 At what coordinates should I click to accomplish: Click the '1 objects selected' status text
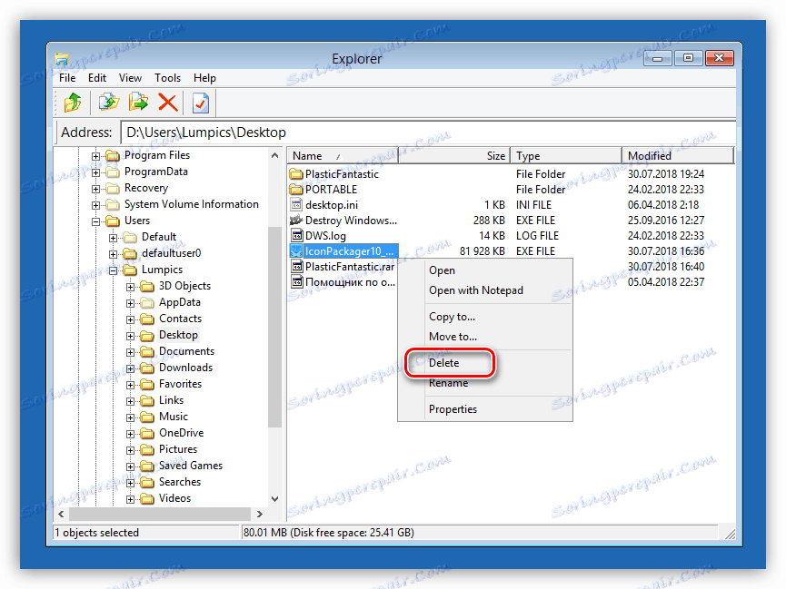96,533
